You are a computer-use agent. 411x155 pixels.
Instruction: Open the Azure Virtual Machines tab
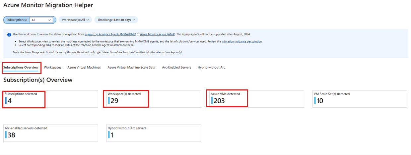[84, 67]
